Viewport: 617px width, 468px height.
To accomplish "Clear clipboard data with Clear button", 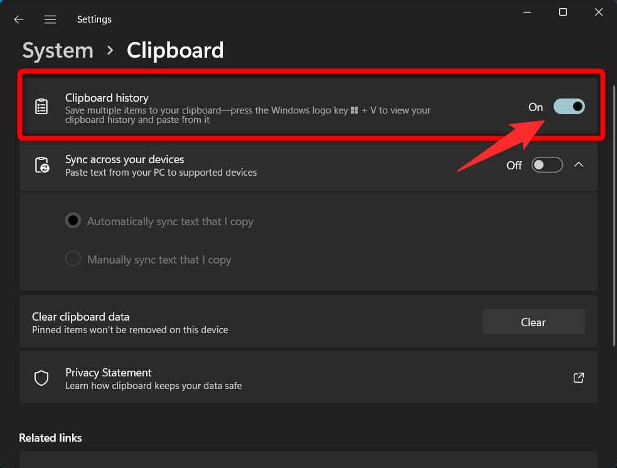I will [533, 322].
